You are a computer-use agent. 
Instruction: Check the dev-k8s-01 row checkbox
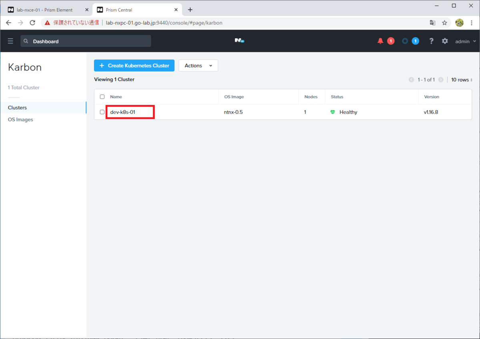click(102, 112)
